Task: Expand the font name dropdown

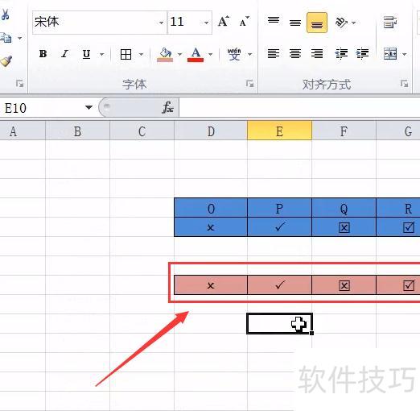Action: pos(161,23)
